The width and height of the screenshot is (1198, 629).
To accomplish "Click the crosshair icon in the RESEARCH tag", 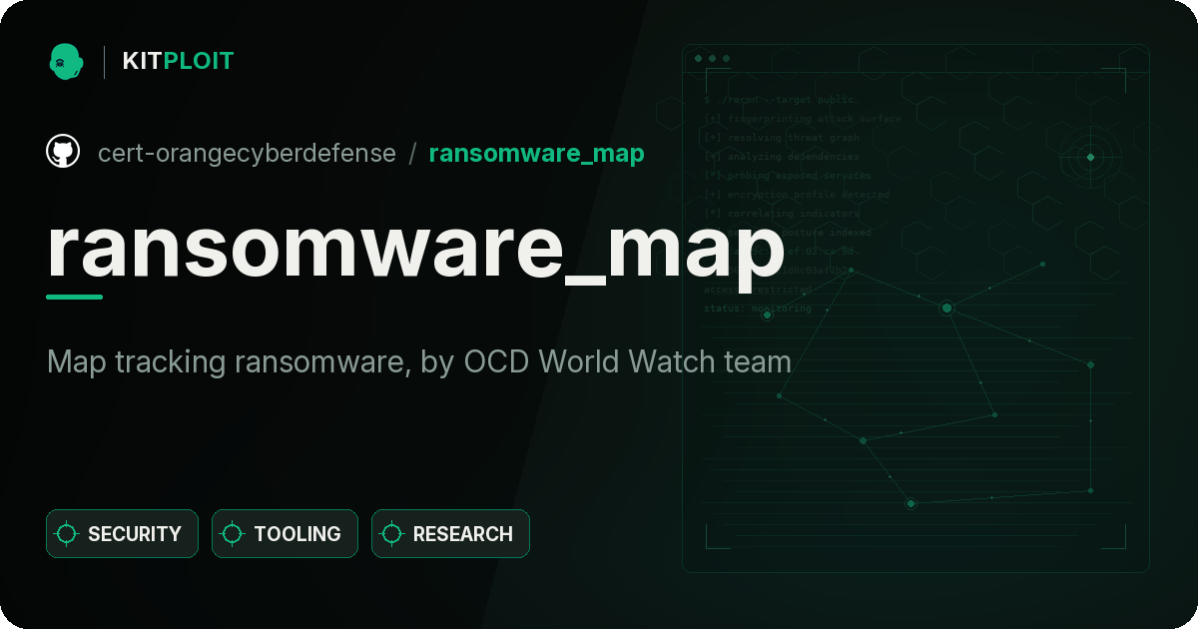I will tap(392, 534).
